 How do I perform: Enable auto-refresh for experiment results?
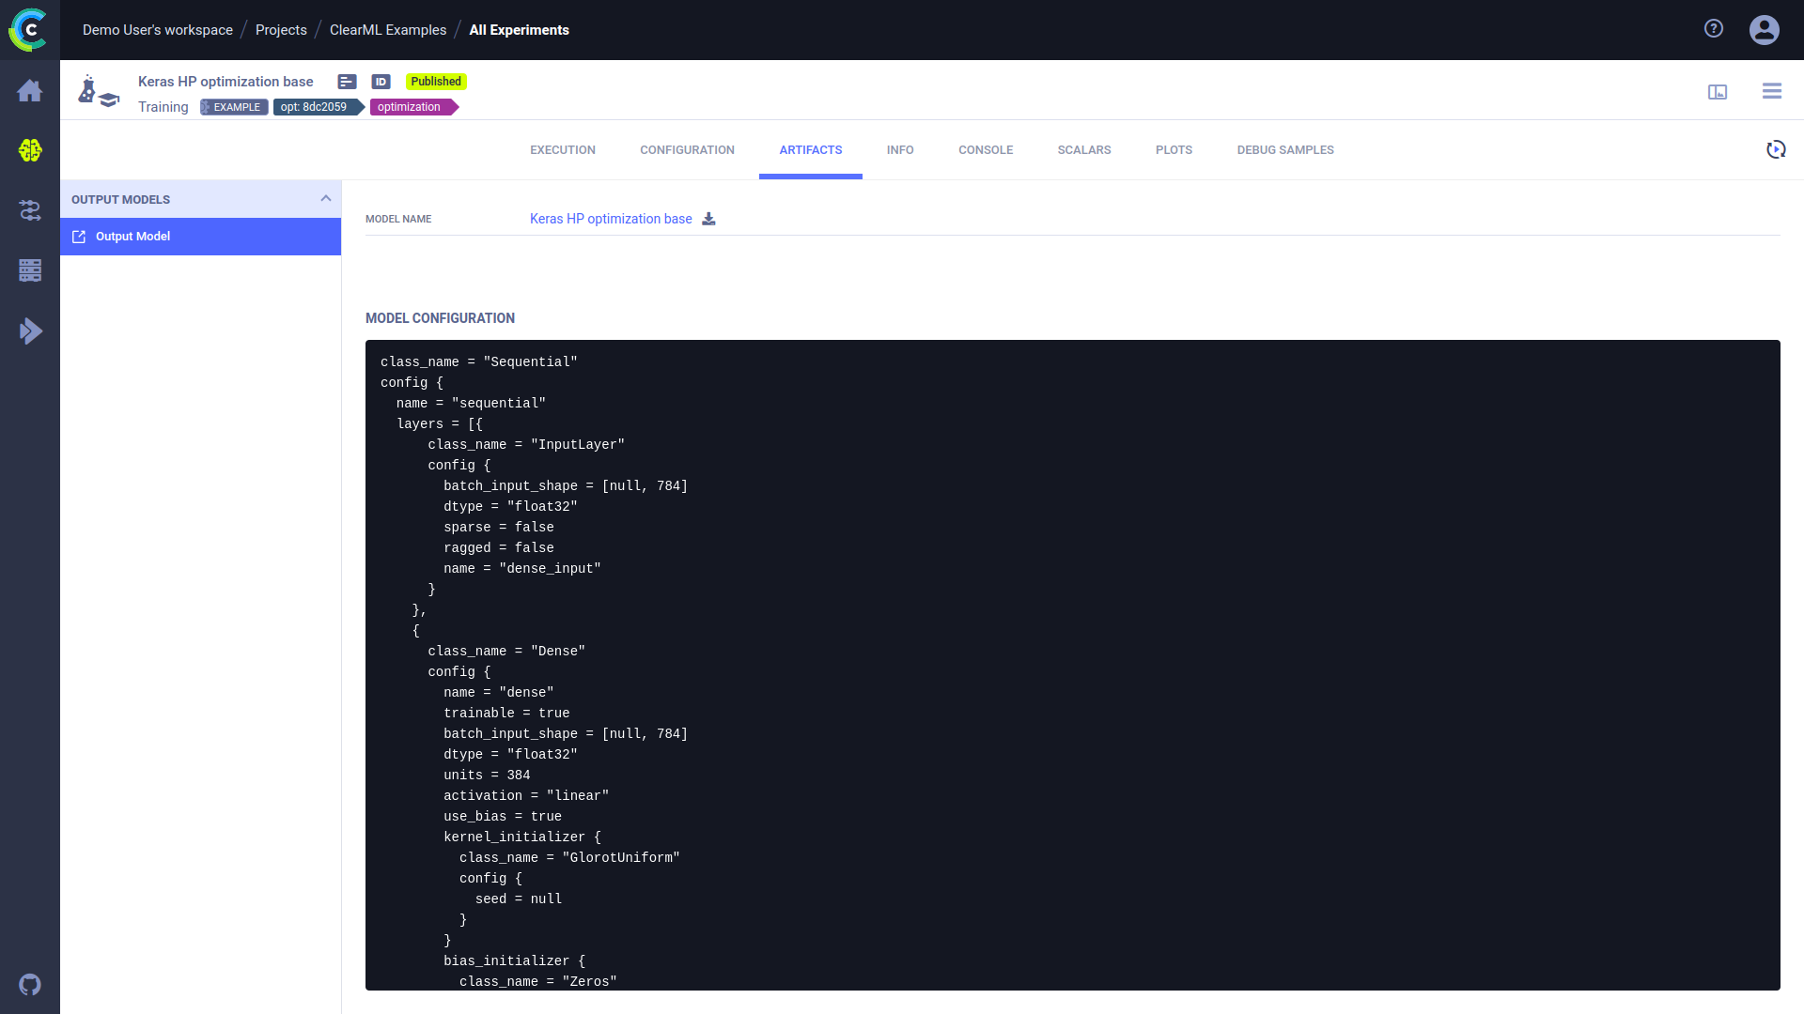(x=1775, y=150)
